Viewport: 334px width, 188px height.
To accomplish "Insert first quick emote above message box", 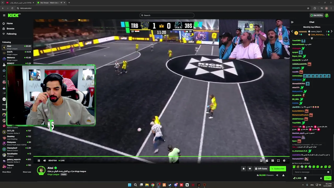I will click(294, 167).
